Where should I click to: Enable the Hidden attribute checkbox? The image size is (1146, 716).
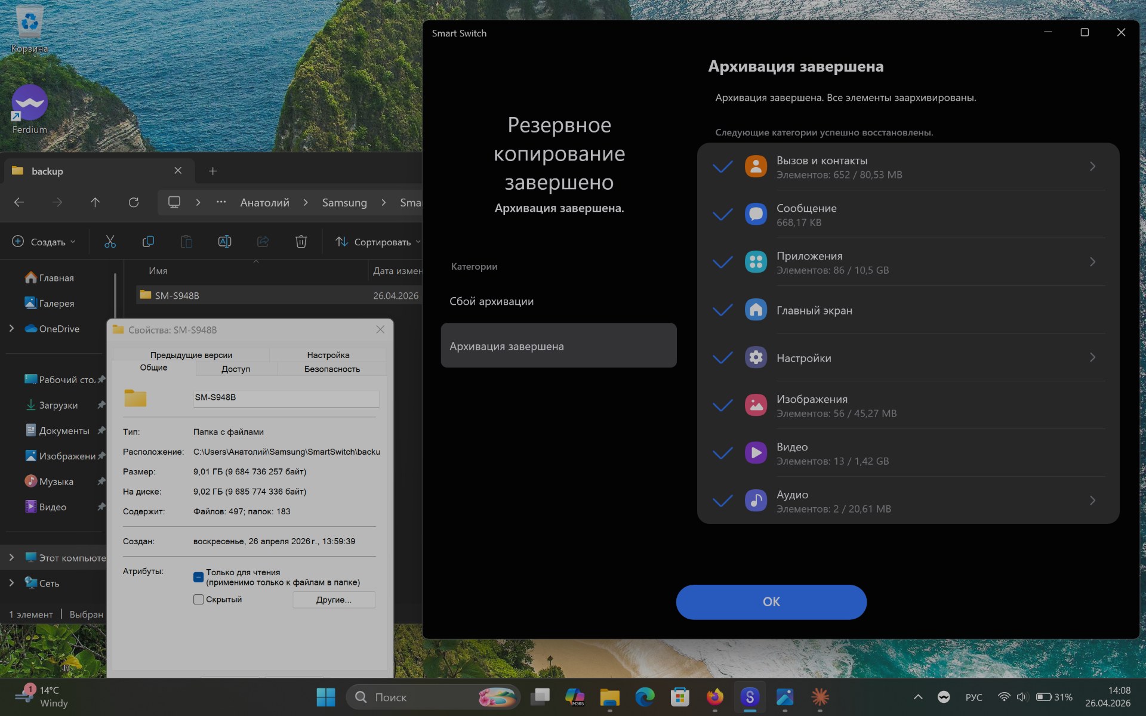point(199,600)
